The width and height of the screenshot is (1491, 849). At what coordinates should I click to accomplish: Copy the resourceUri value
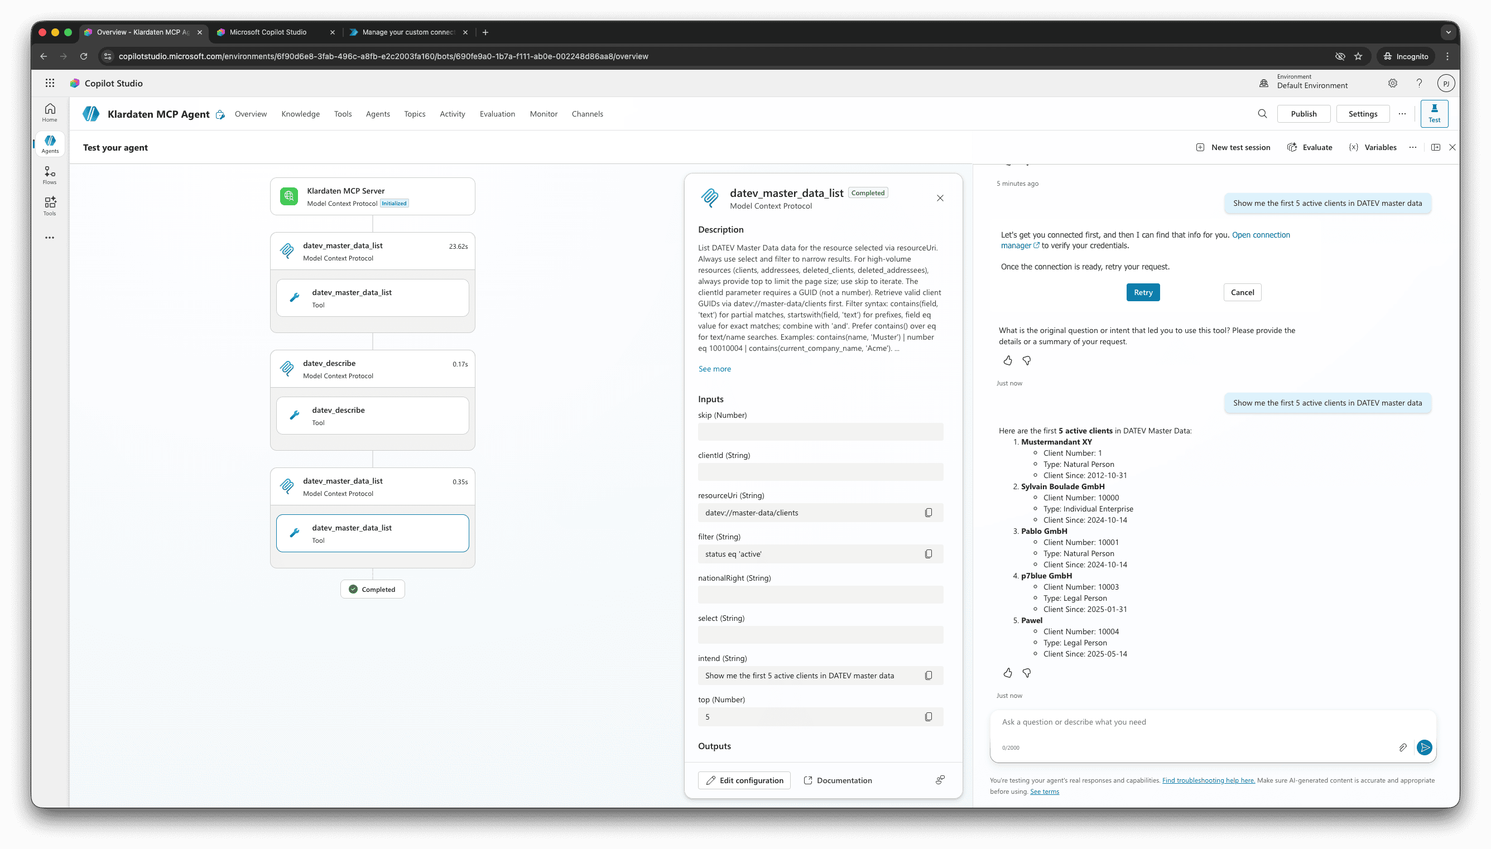929,513
